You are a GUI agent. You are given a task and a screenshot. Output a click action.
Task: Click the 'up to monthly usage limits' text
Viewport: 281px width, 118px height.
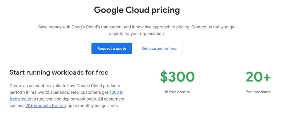[x=93, y=105]
